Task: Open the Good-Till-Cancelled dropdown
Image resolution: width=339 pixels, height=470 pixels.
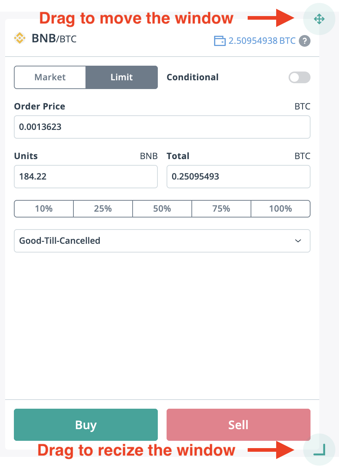Action: point(162,241)
